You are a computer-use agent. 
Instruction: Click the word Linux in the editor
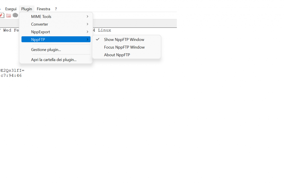coord(105,30)
